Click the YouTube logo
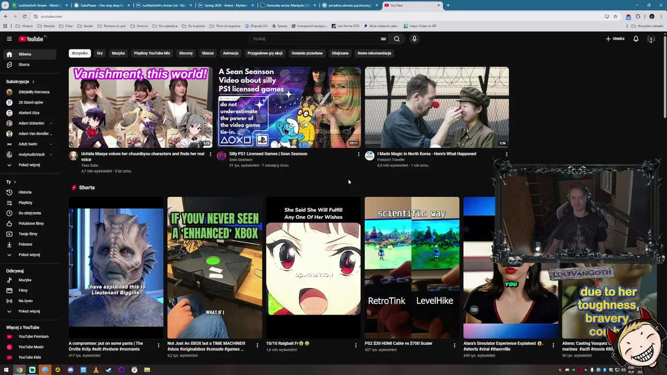The width and height of the screenshot is (667, 375). (x=32, y=39)
